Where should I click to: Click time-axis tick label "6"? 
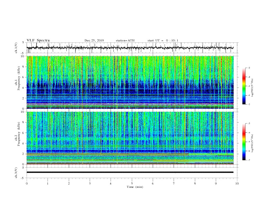(x=153, y=183)
